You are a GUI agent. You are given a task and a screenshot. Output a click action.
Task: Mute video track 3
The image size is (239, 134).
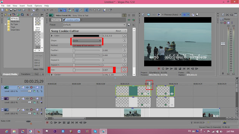pyautogui.click(x=37, y=109)
